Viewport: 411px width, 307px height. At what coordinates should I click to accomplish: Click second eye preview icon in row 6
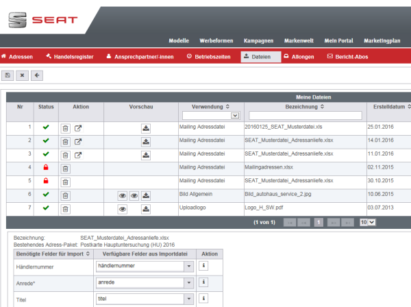pos(134,195)
